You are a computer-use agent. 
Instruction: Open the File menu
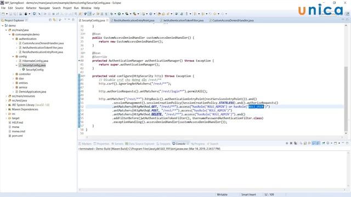click(3, 8)
